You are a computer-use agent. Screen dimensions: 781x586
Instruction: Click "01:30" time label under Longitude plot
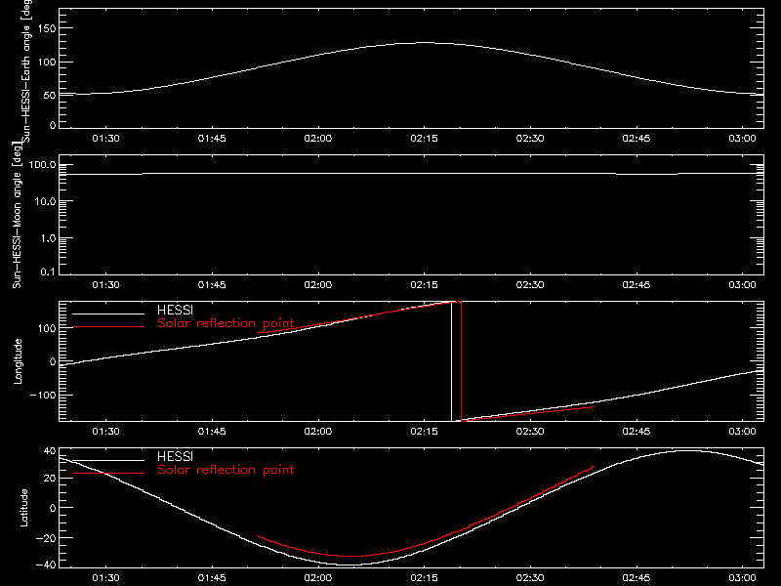tap(105, 431)
